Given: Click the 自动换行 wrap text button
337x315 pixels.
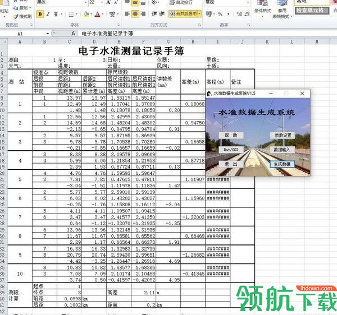Looking at the screenshot, I should tap(181, 2).
